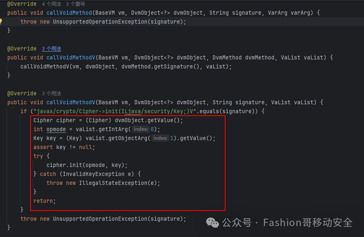Open the underlined '3 个用法' usages link

pyautogui.click(x=52, y=49)
